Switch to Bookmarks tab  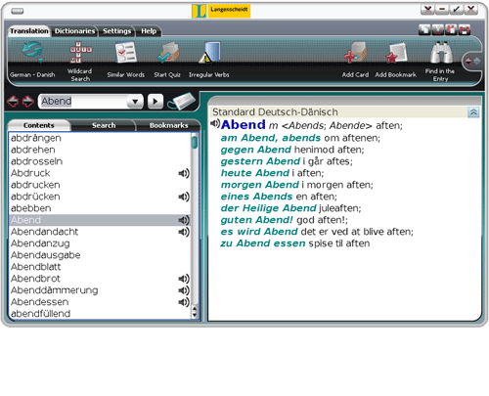point(168,125)
